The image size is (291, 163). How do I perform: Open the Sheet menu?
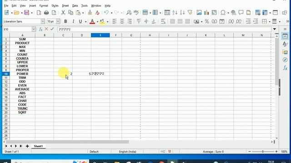pyautogui.click(x=65, y=6)
